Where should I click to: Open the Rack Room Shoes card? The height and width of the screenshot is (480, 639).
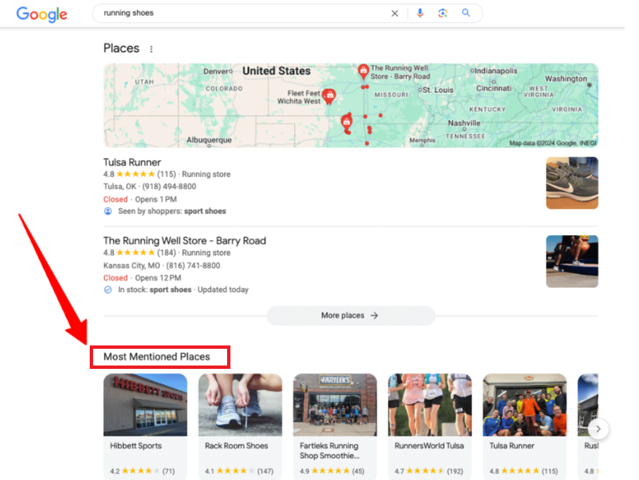point(240,426)
